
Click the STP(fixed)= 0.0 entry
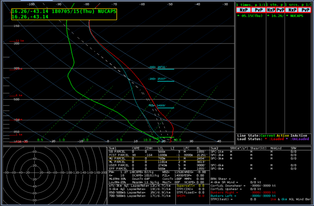tap(190, 193)
